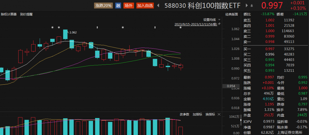Click the 涨停 value 1.195
Viewport: 309px width, 135px height.
pyautogui.click(x=270, y=104)
